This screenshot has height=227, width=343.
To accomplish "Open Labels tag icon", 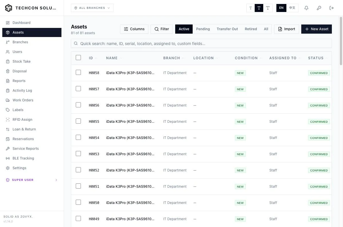I will 8,110.
